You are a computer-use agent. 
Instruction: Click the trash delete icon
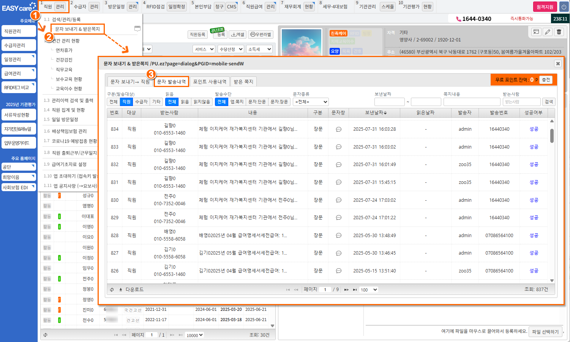point(559,32)
